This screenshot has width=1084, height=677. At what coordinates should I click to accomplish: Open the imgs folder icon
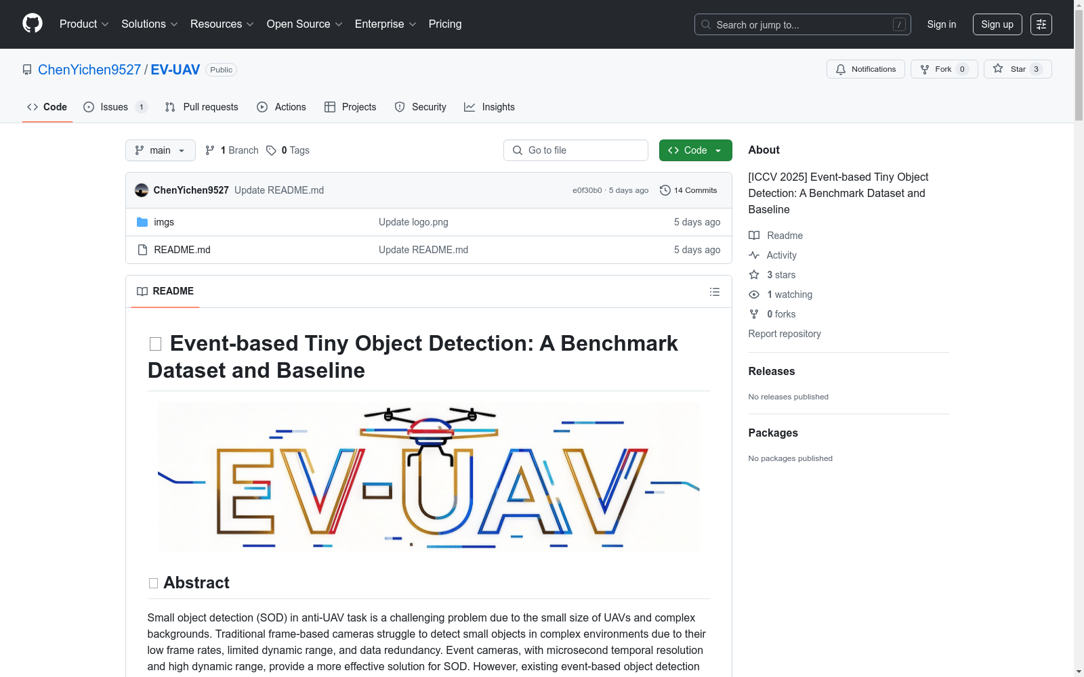[x=142, y=222]
